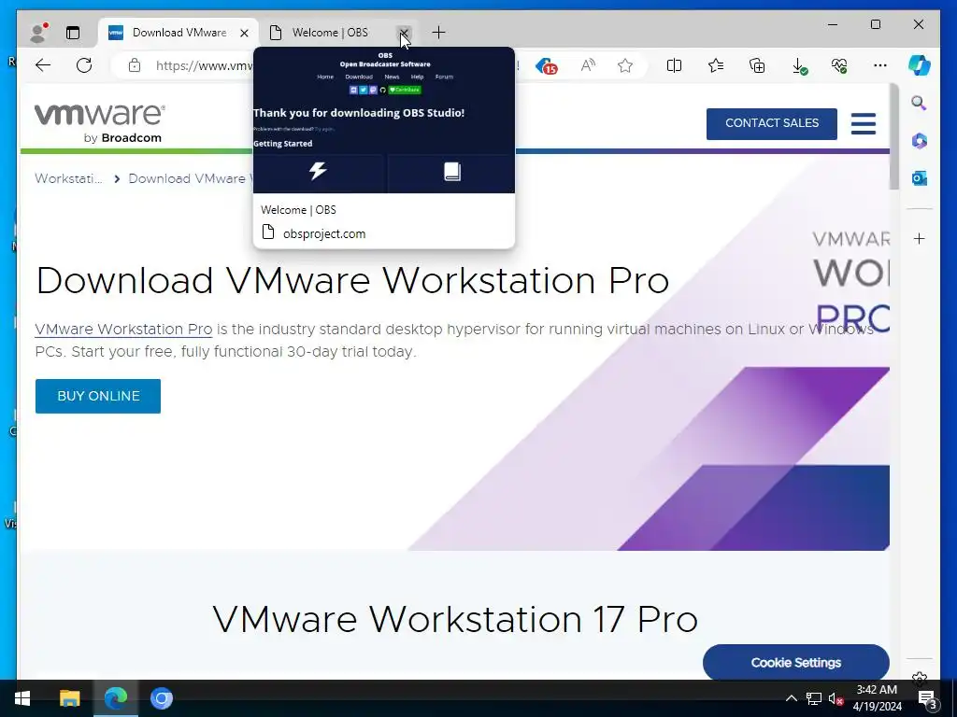This screenshot has width=957, height=717.
Task: Open the Windows Start menu
Action: [x=22, y=698]
